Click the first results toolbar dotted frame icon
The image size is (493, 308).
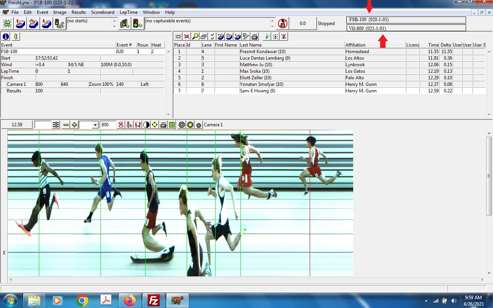pyautogui.click(x=178, y=37)
